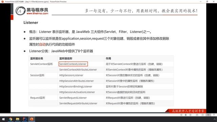Click description 对Session数据的钝化和活化的监听

point(125,92)
